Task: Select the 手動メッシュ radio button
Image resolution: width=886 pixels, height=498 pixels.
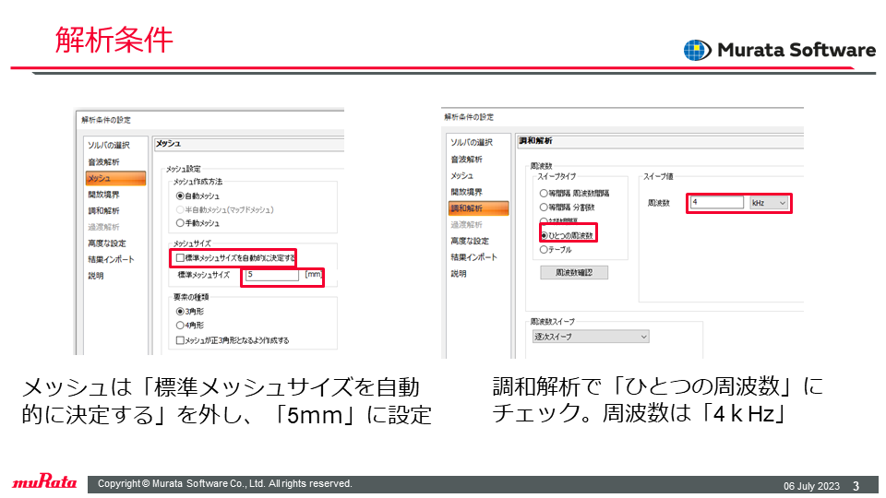Action: click(x=180, y=223)
